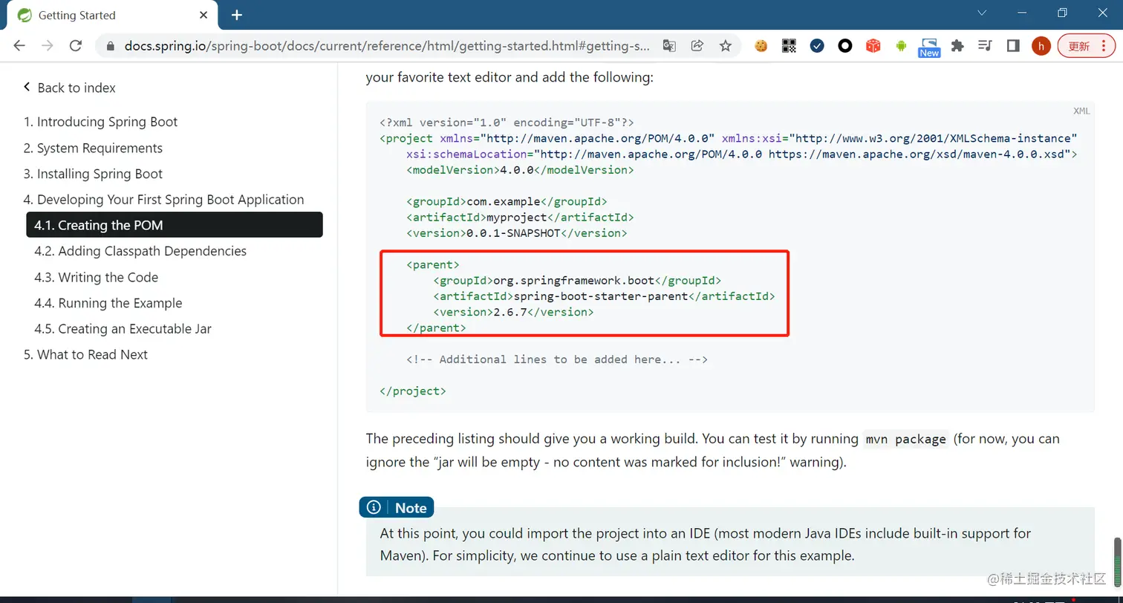Bookmark this page with the star

point(725,45)
